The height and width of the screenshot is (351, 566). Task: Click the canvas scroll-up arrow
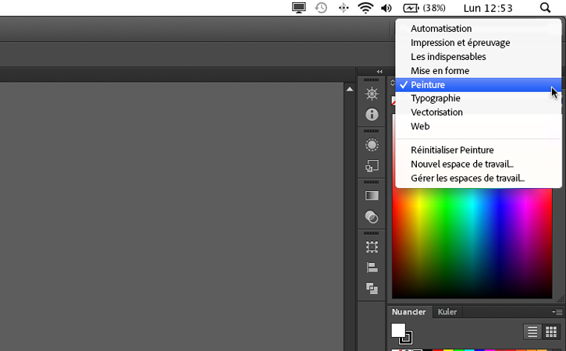click(x=350, y=89)
